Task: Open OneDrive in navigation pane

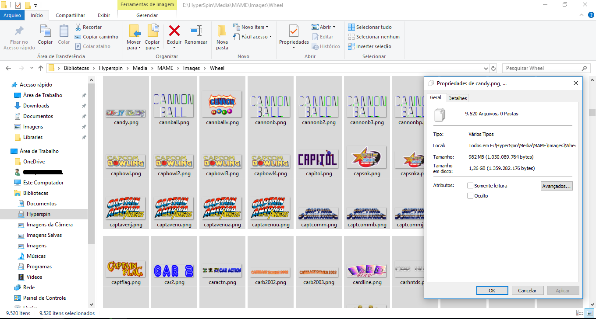Action: pyautogui.click(x=34, y=162)
